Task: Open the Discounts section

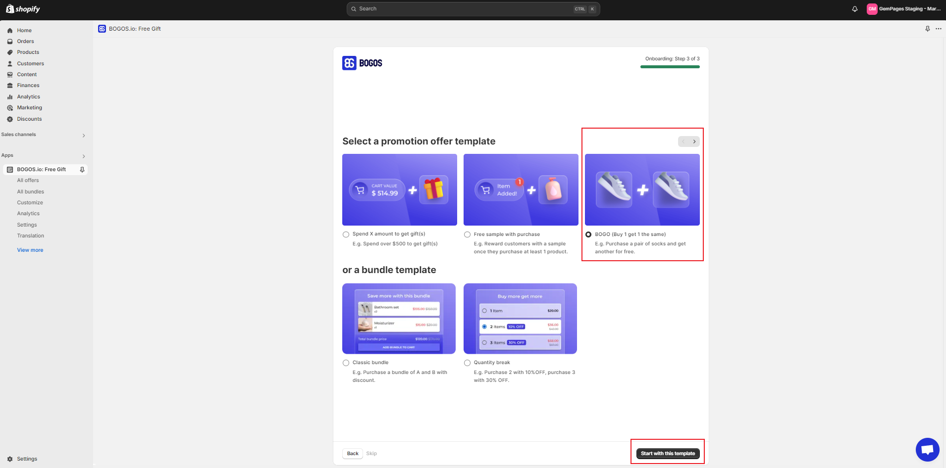Action: coord(29,119)
